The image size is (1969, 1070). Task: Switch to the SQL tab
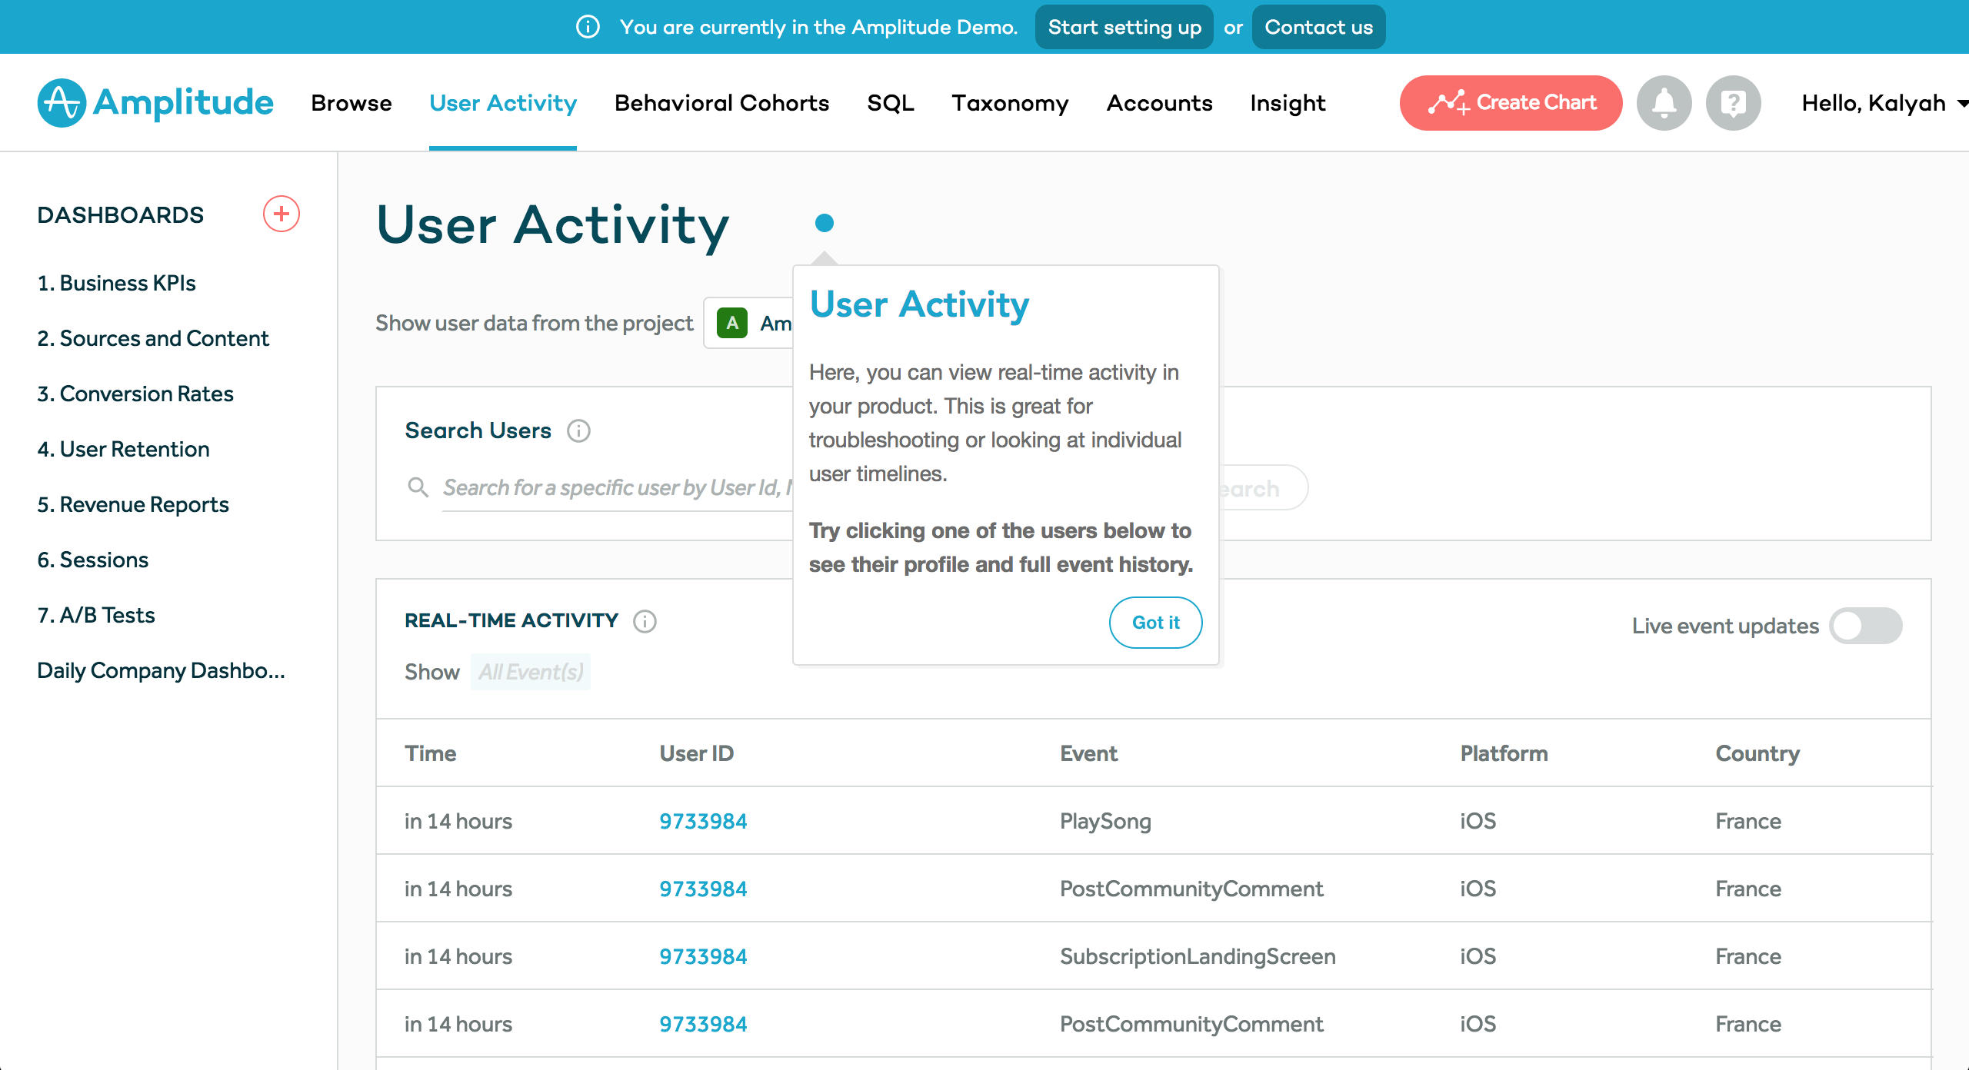coord(891,103)
